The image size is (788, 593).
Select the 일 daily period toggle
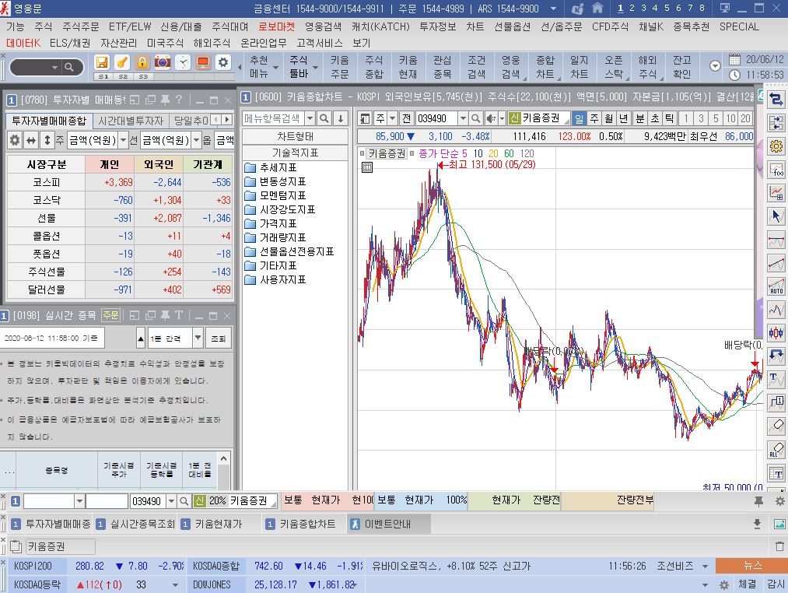[x=580, y=119]
